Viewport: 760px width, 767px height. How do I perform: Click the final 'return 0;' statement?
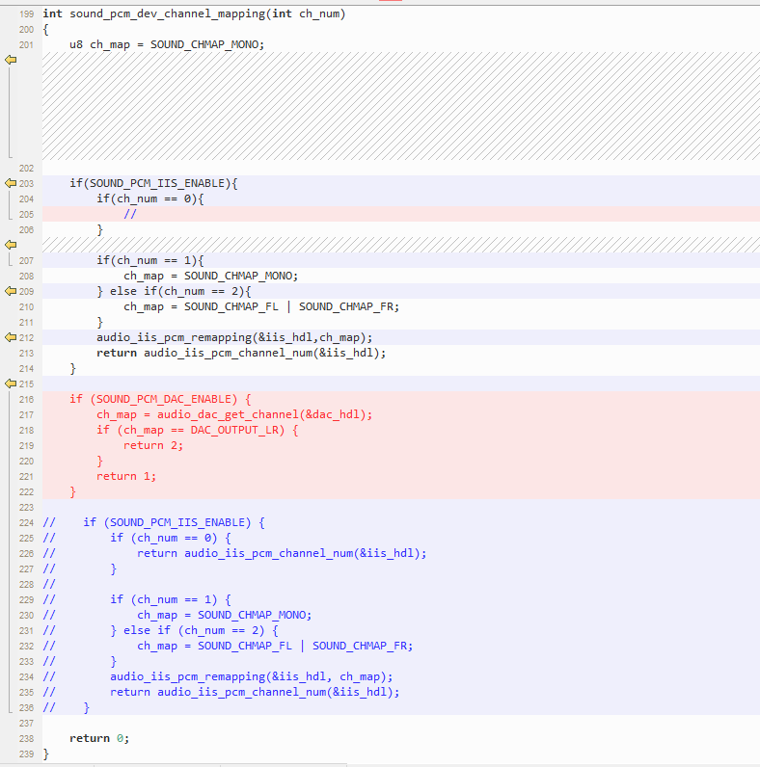(x=99, y=738)
